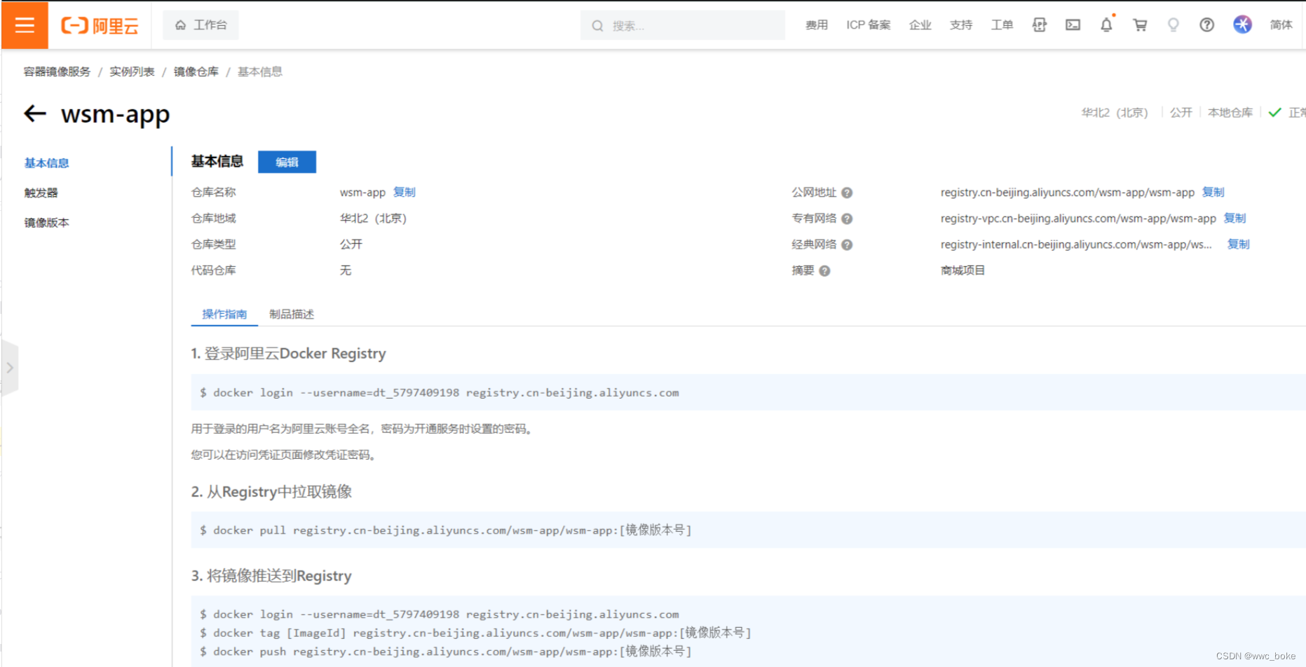Open the user avatar account menu
Screen dimensions: 1306x667
(1242, 25)
